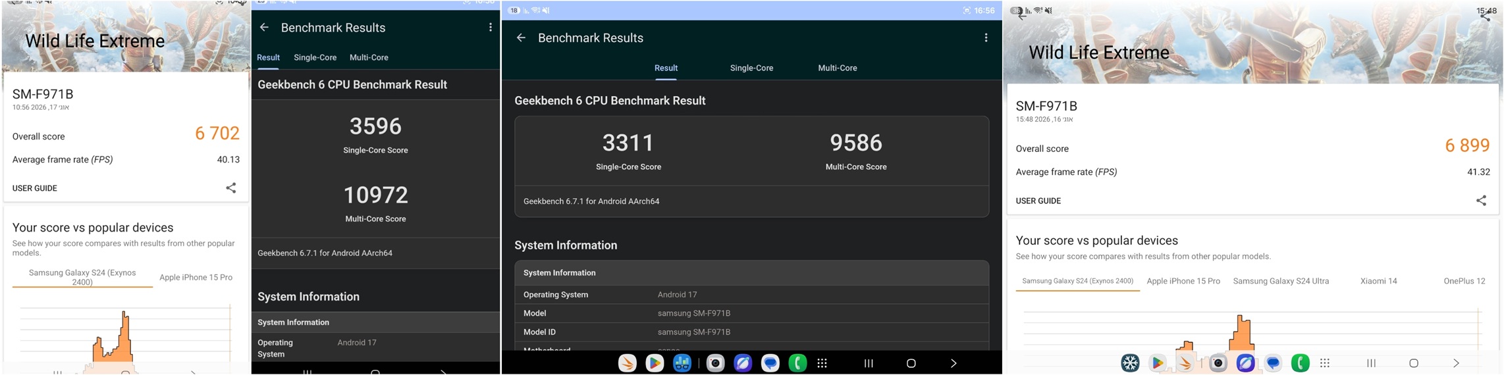Image resolution: width=1504 pixels, height=375 pixels.
Task: Tap the 3311 Single-Core Score
Action: point(628,143)
